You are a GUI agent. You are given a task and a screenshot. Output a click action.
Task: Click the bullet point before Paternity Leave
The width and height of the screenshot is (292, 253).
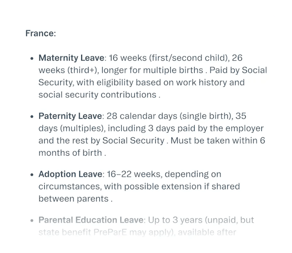tap(31, 117)
